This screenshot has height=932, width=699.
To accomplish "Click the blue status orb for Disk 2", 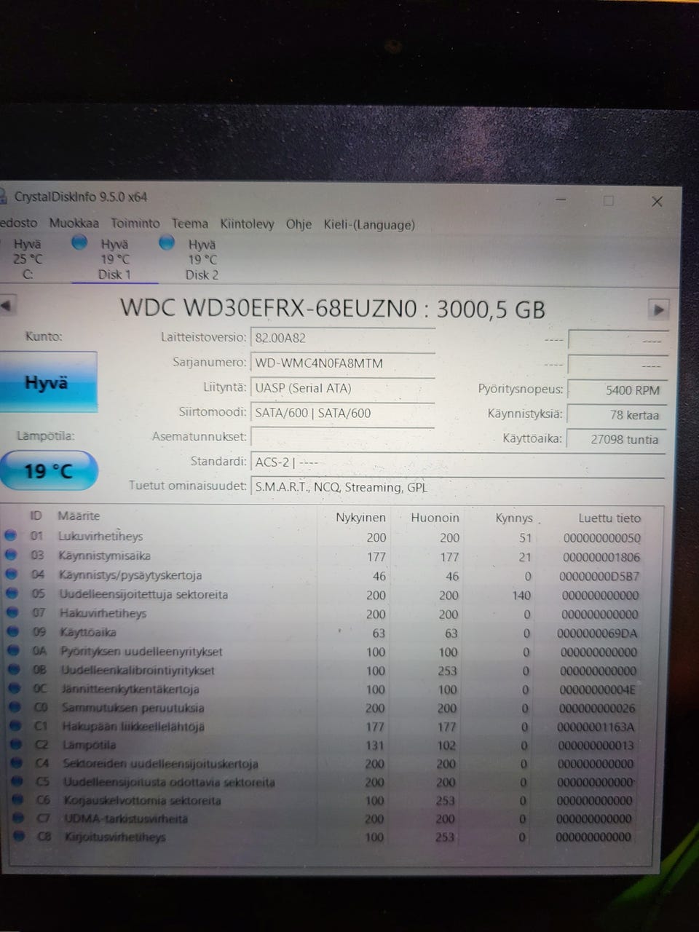I will tap(167, 242).
